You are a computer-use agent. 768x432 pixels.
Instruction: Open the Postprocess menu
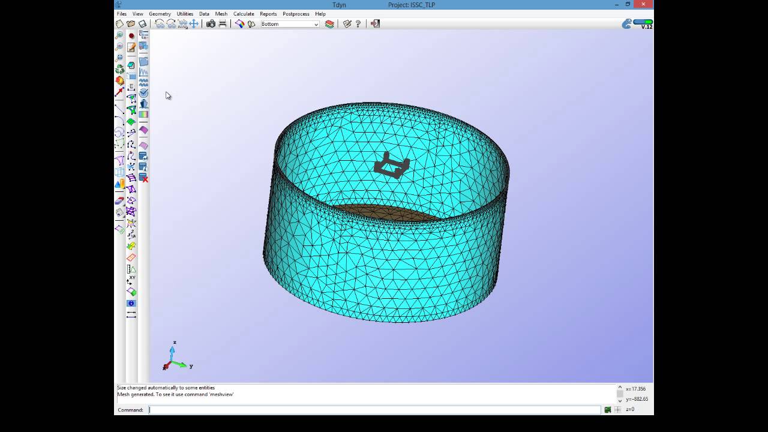tap(295, 14)
